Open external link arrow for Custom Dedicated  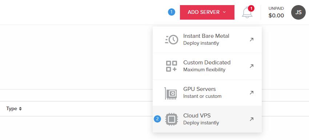point(252,66)
